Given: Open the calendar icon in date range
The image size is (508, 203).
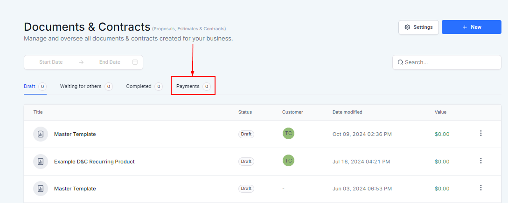Looking at the screenshot, I should click(x=135, y=62).
